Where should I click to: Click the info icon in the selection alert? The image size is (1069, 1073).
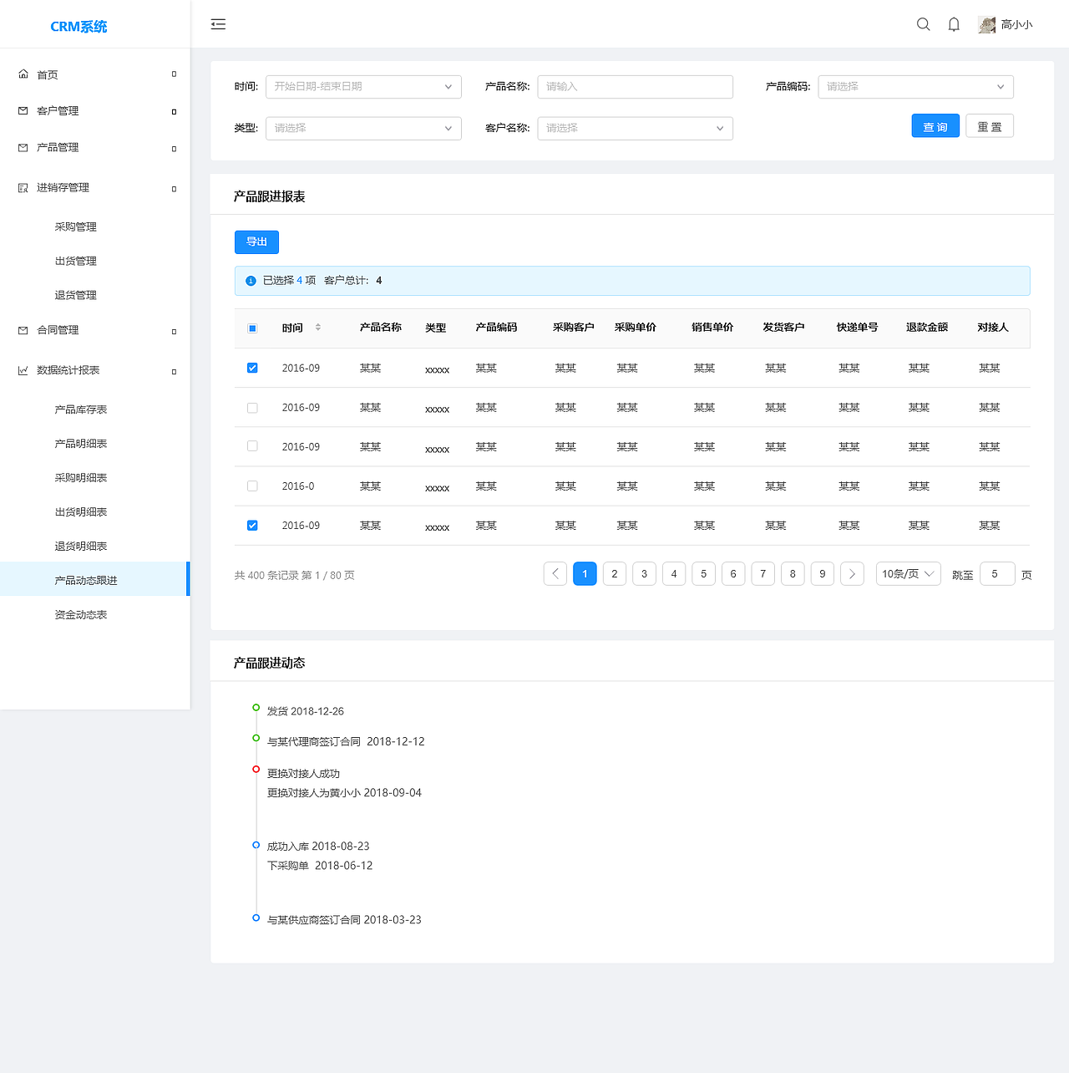point(251,281)
